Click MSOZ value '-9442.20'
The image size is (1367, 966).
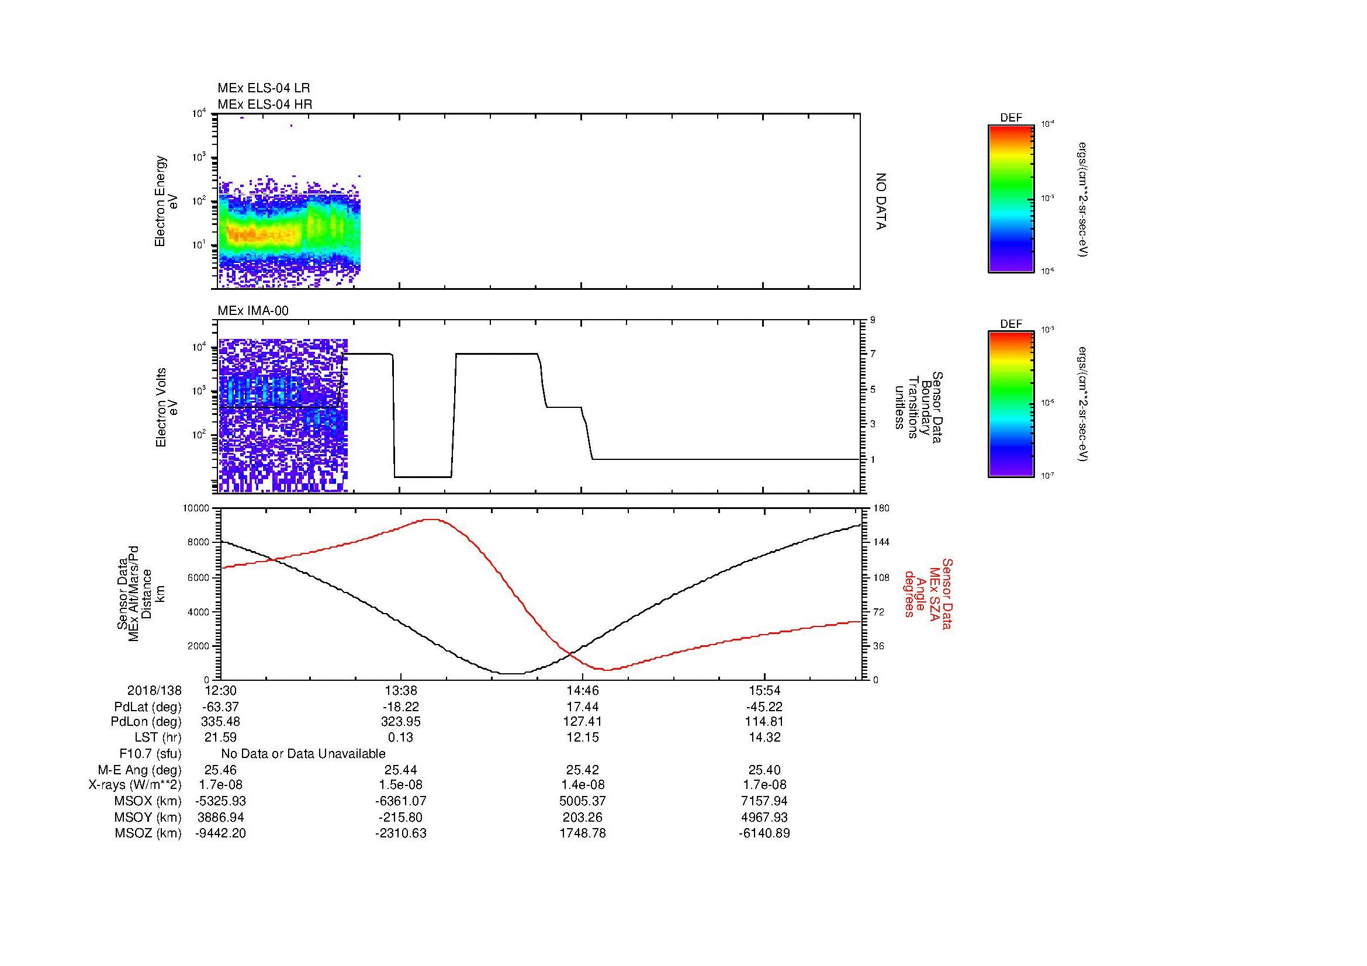tap(220, 833)
